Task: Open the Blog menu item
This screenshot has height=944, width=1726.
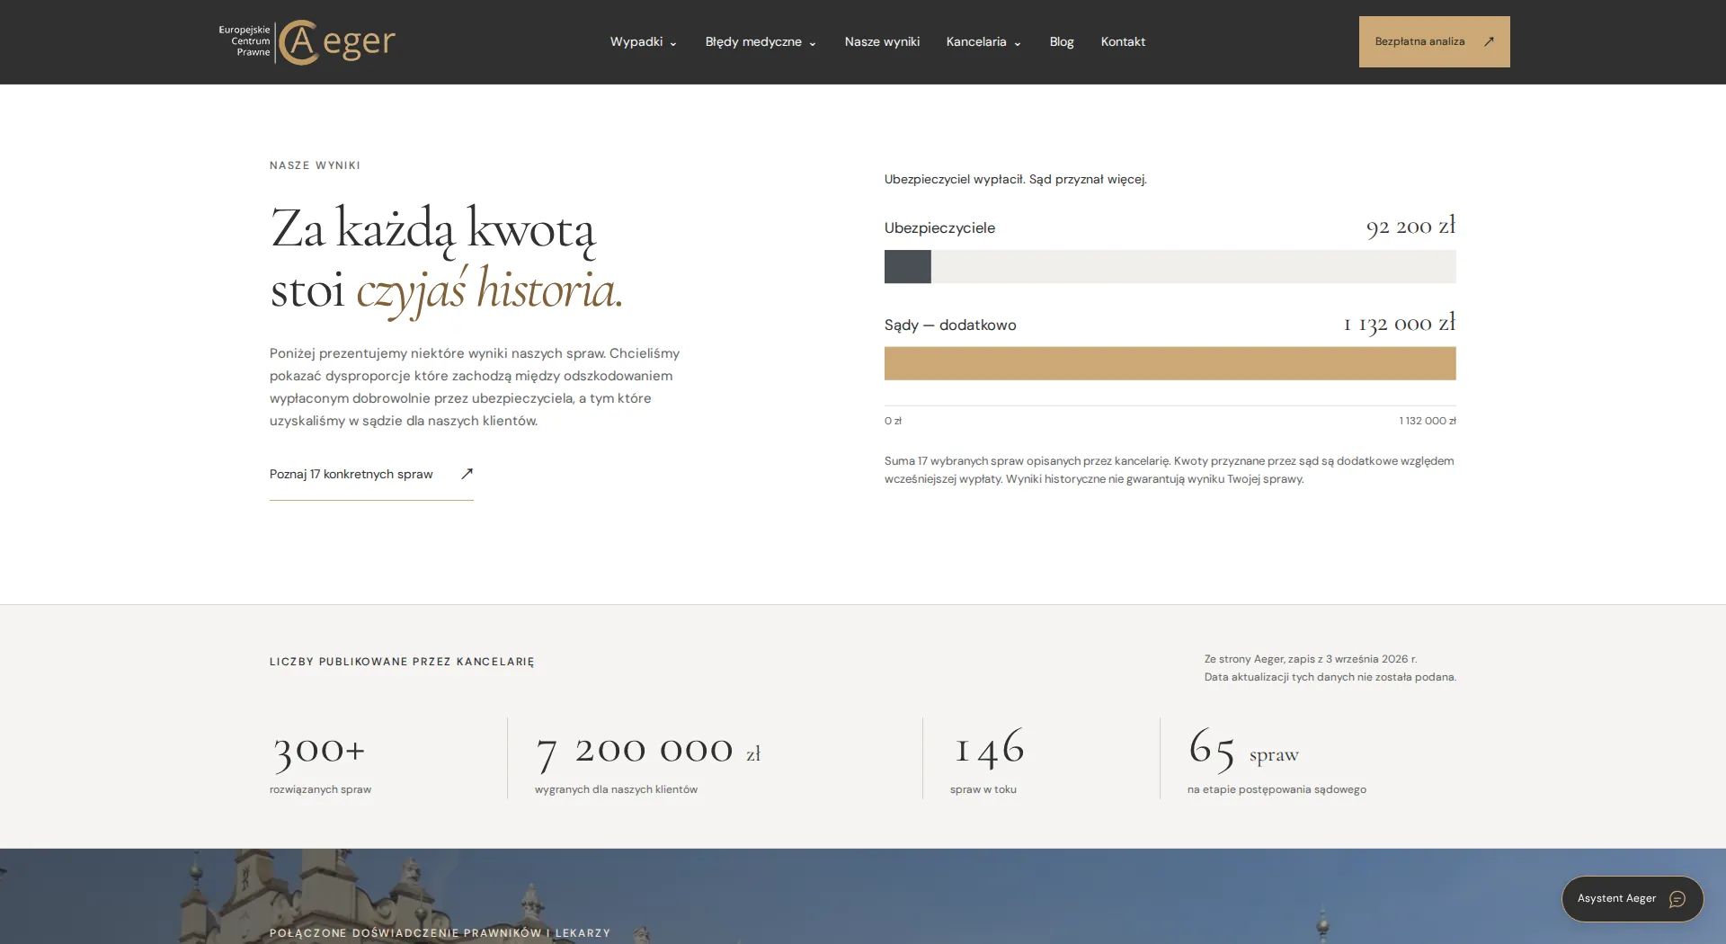Action: (x=1062, y=41)
